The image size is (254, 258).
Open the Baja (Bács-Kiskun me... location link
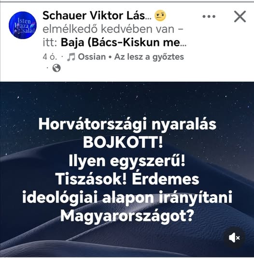(124, 43)
